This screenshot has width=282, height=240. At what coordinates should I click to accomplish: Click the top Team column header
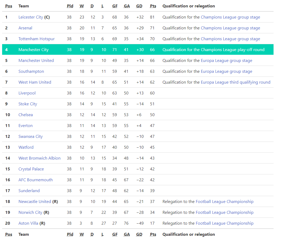click(24, 6)
